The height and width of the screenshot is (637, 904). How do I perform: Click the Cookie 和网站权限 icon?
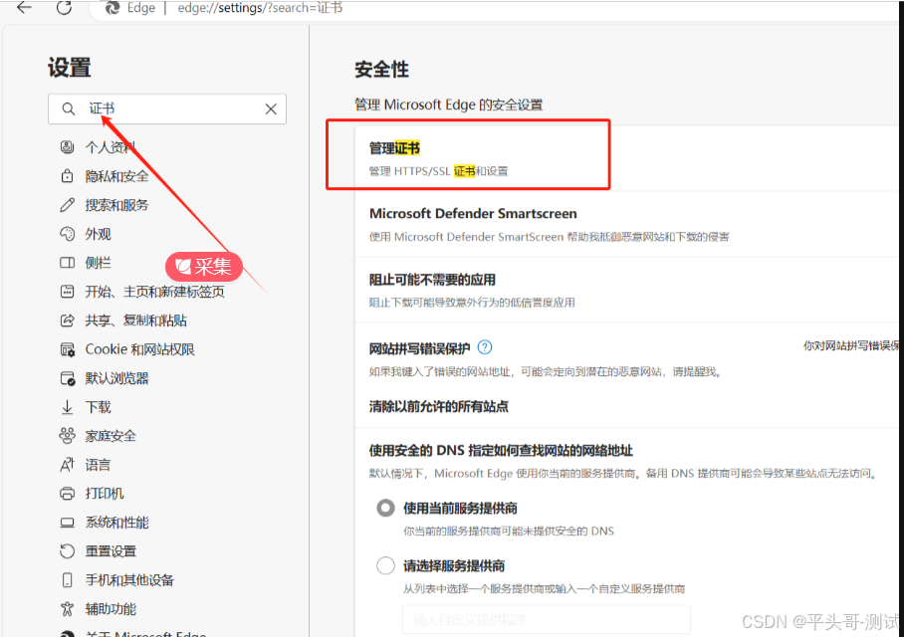click(67, 349)
